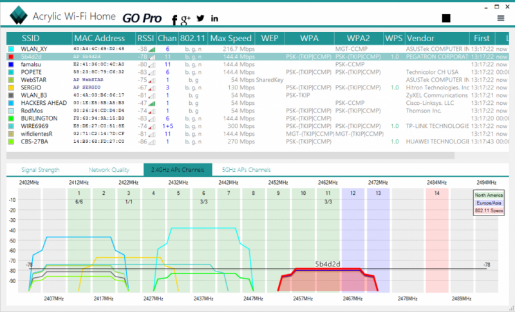The height and width of the screenshot is (312, 515).
Task: Open the Facebook share icon
Action: tap(174, 19)
